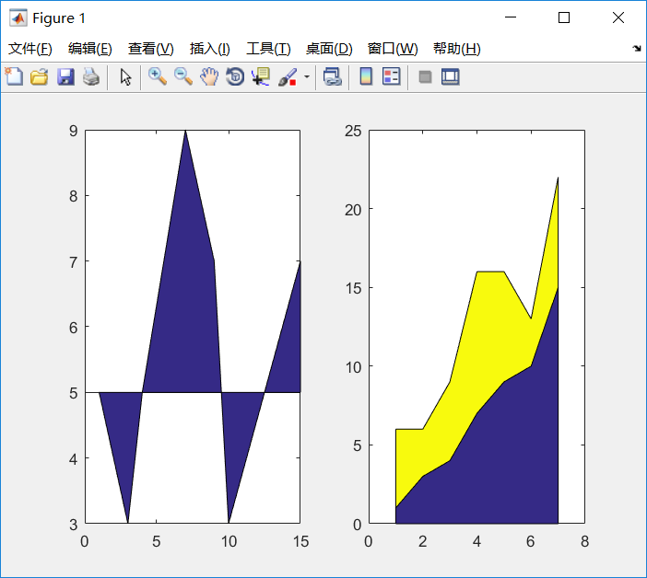Click the tall blue peak in left plot

tap(183, 288)
